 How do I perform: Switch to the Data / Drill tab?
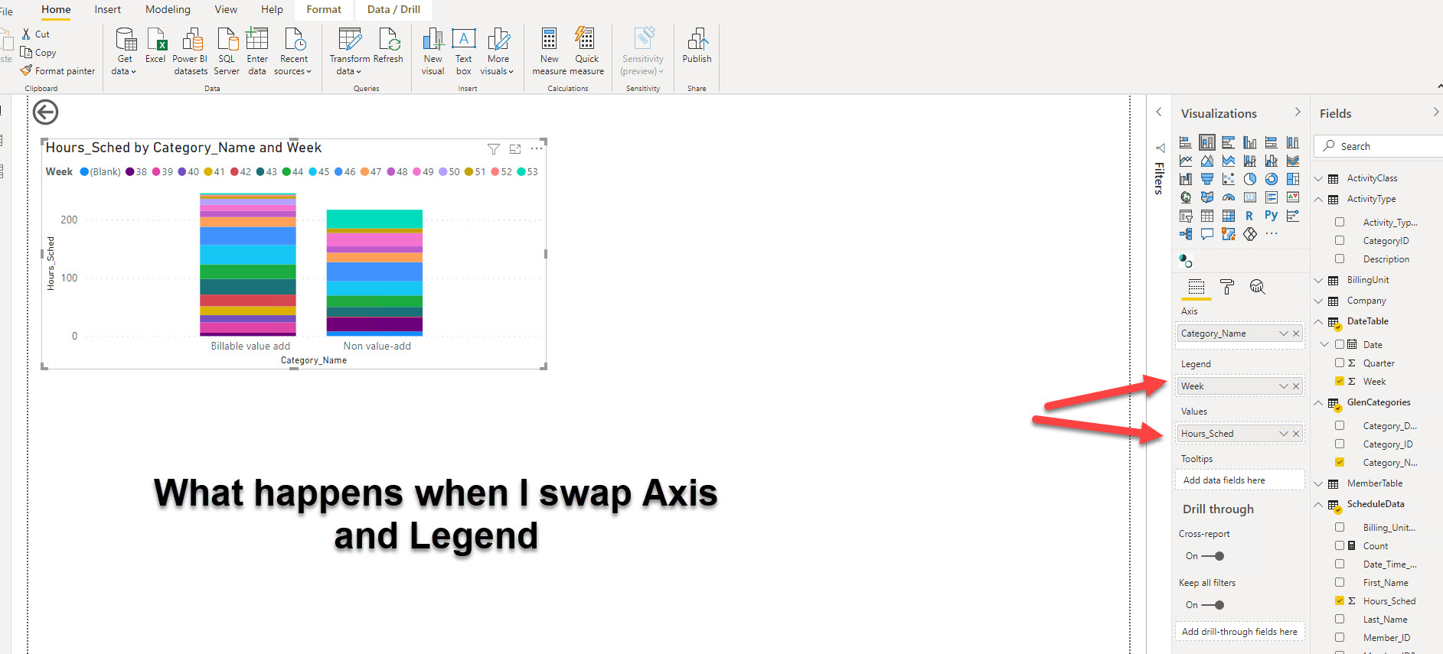[393, 9]
